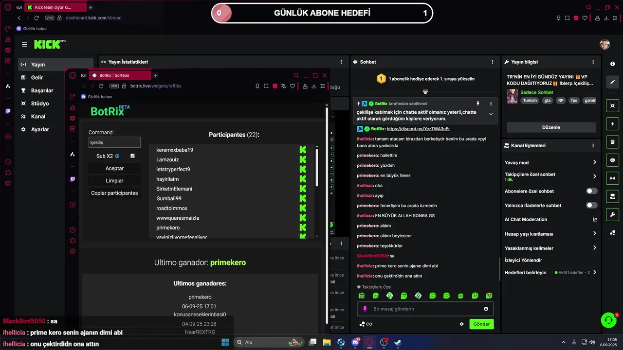Click the chat message input

click(425, 309)
